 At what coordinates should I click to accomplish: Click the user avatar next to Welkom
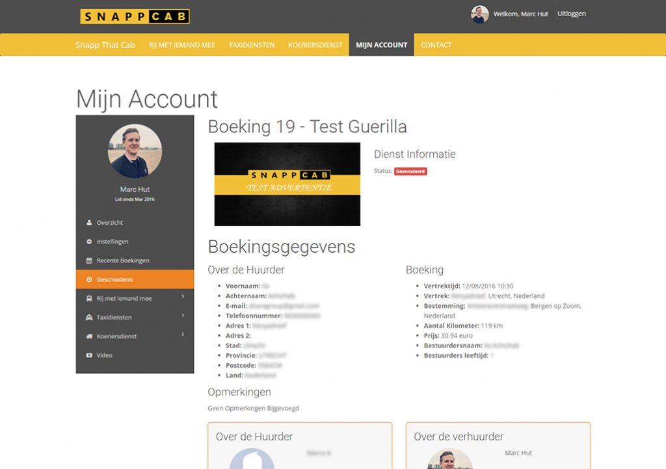pos(479,14)
